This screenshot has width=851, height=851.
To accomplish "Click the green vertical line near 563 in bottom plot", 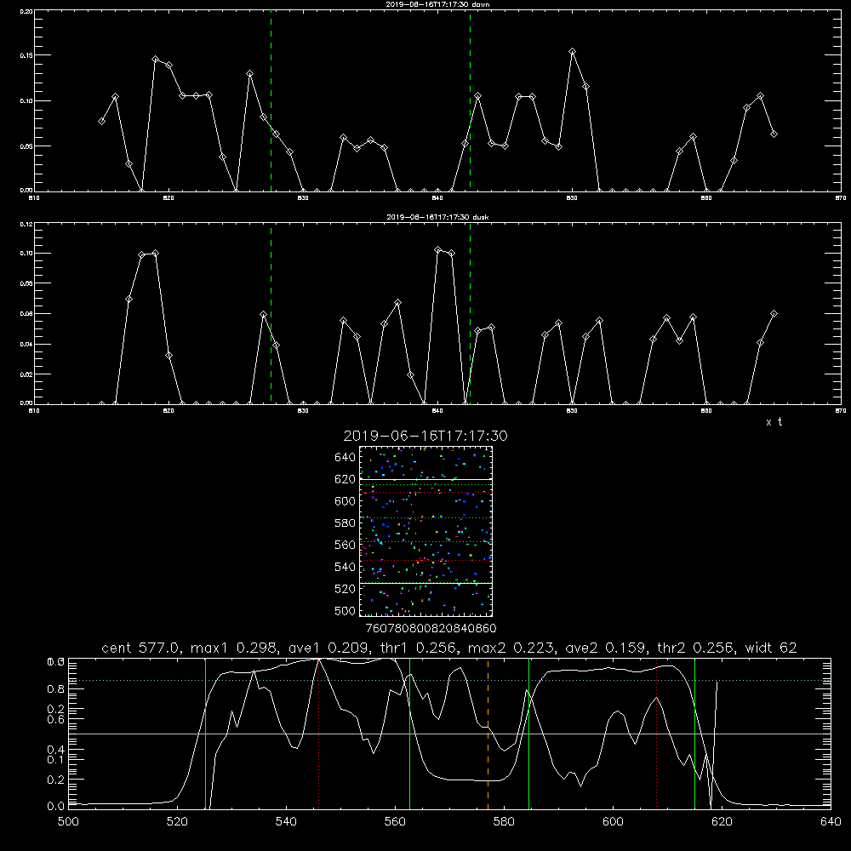I will pos(410,734).
